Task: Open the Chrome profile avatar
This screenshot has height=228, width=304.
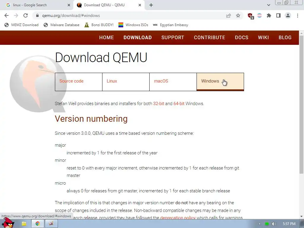Action: point(288,15)
